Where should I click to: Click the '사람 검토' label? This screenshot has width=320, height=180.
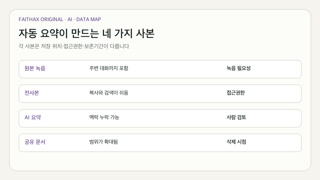tap(236, 117)
